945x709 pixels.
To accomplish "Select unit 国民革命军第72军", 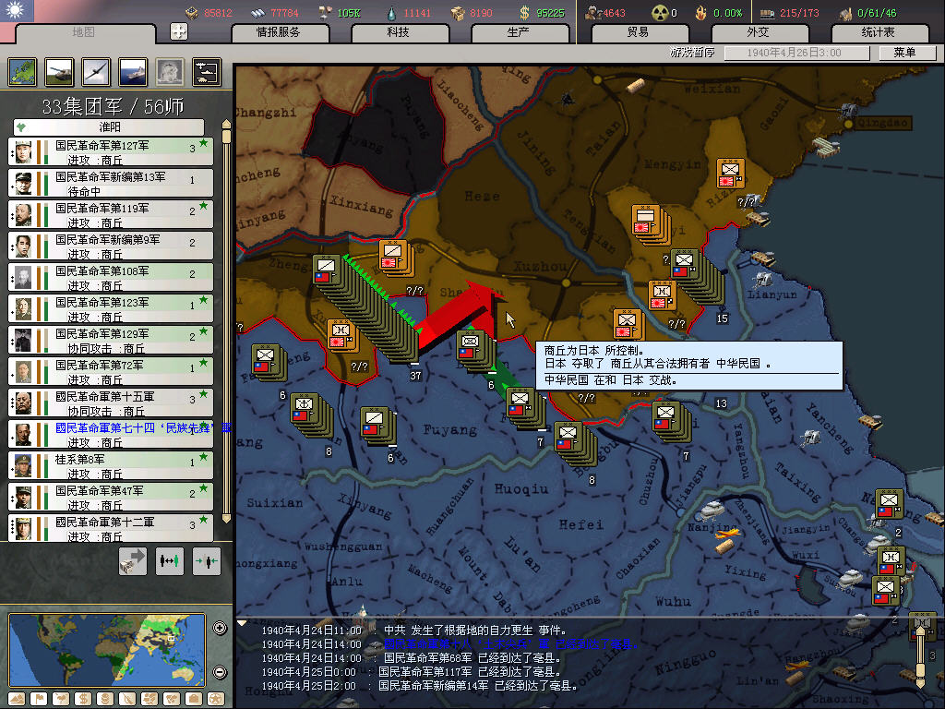I will pyautogui.click(x=111, y=371).
